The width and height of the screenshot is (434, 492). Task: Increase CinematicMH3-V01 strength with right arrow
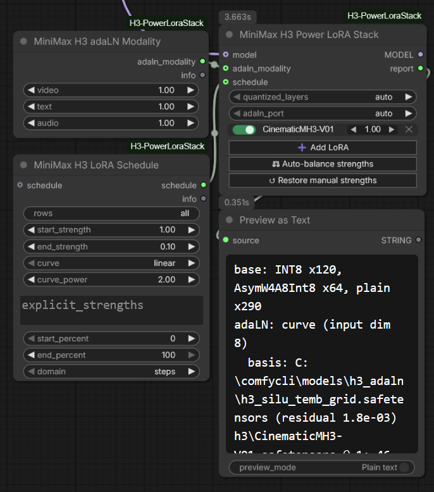pyautogui.click(x=392, y=129)
